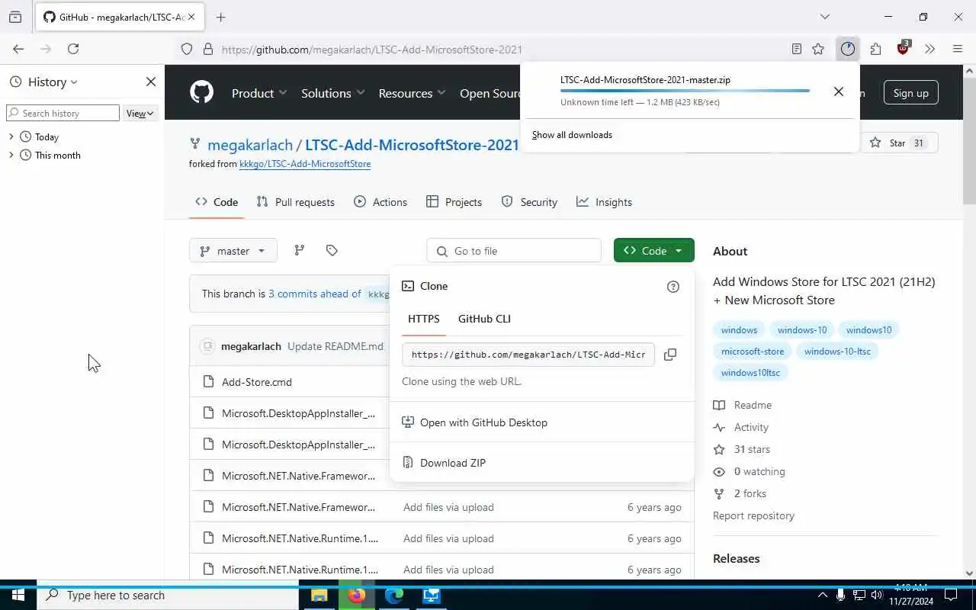This screenshot has height=610, width=976.
Task: Switch to Pull requests tab
Action: tap(296, 202)
